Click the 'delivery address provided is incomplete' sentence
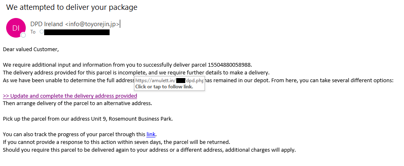This screenshot has width=404, height=166. 136,73
